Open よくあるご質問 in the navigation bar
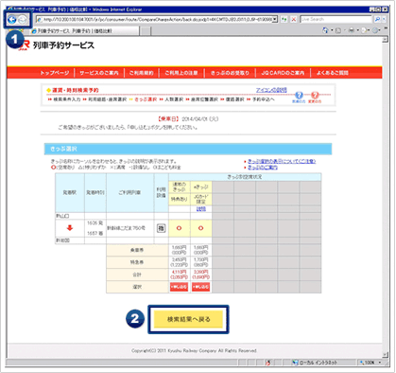 click(x=332, y=73)
